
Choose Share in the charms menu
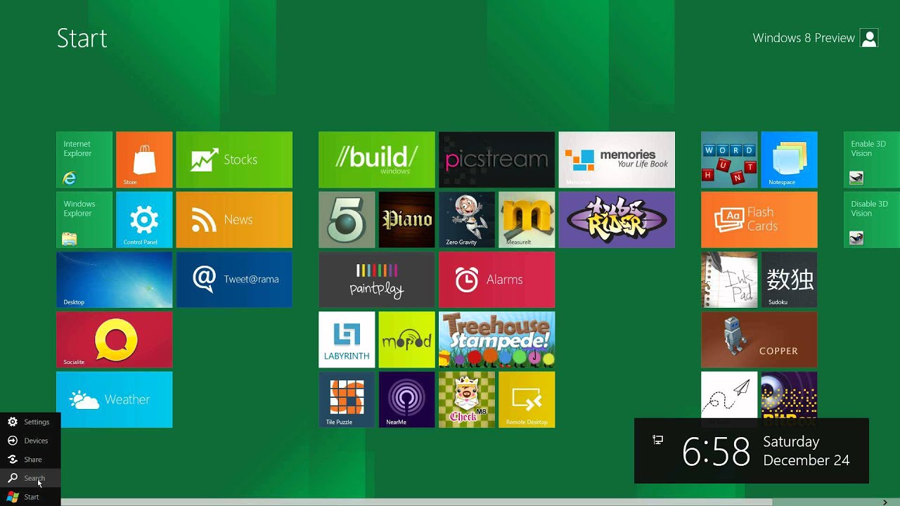click(x=30, y=460)
